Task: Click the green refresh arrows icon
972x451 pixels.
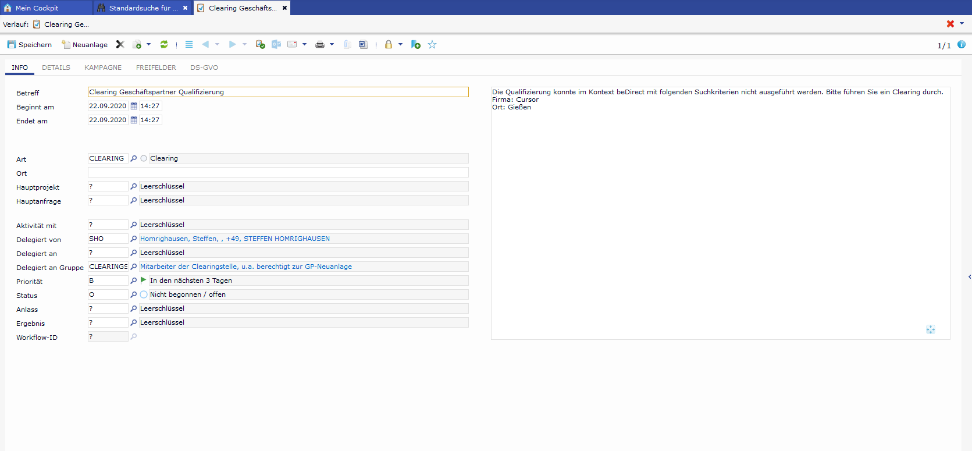Action: (x=164, y=45)
